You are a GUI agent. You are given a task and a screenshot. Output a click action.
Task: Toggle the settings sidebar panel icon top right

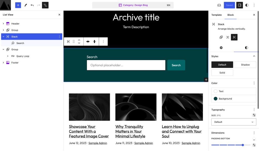pyautogui.click(x=239, y=5)
